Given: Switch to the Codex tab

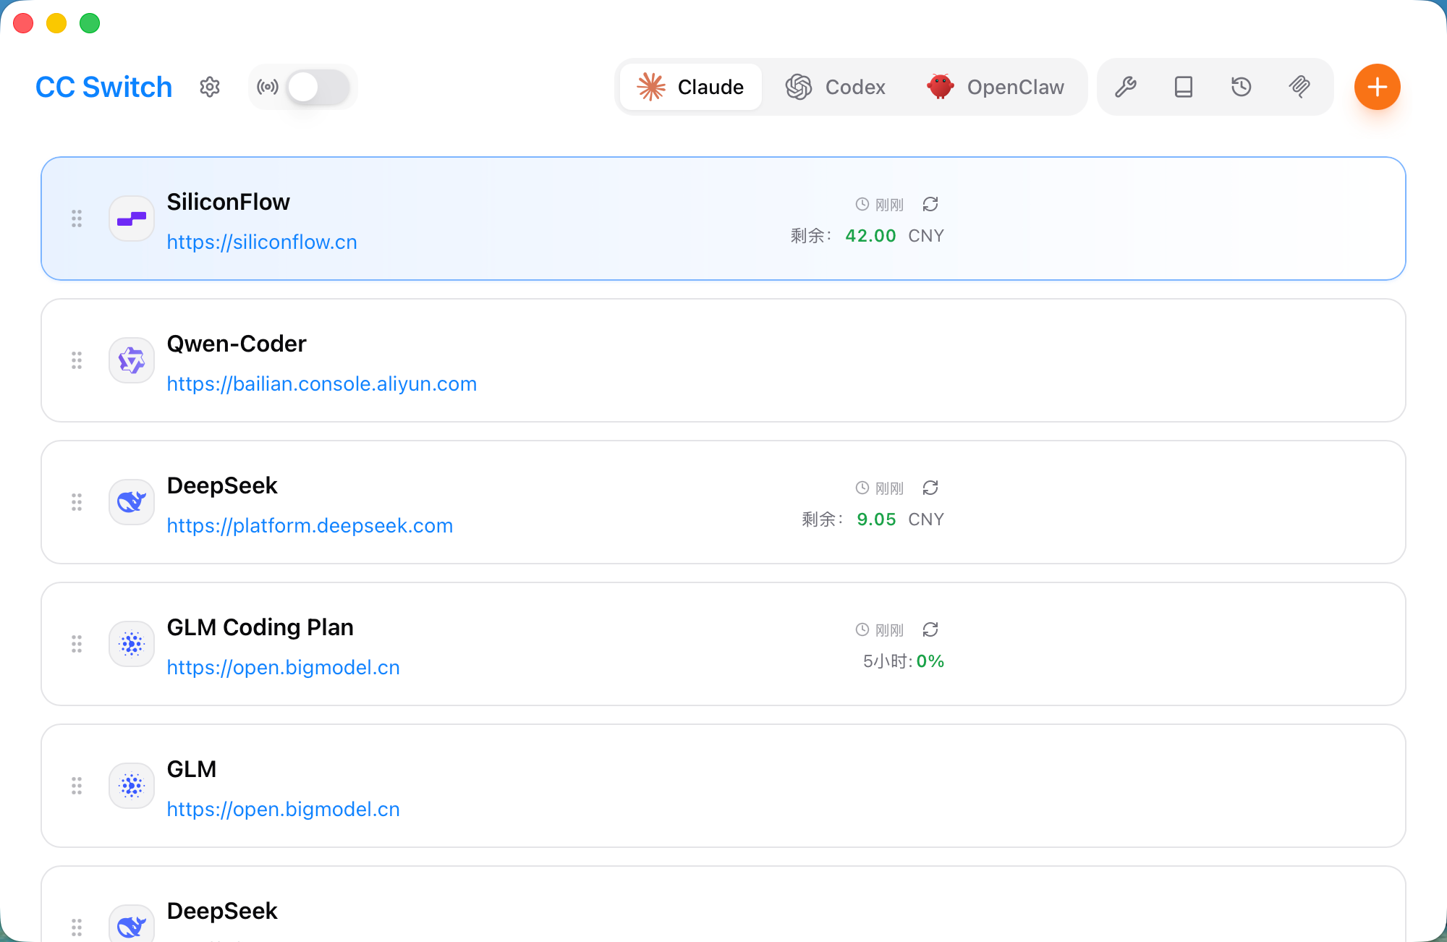Looking at the screenshot, I should click(836, 87).
